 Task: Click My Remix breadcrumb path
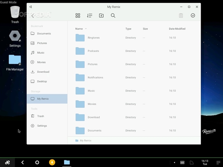85,141
